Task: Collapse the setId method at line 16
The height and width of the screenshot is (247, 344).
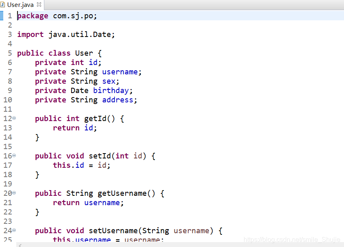Action: (14, 156)
